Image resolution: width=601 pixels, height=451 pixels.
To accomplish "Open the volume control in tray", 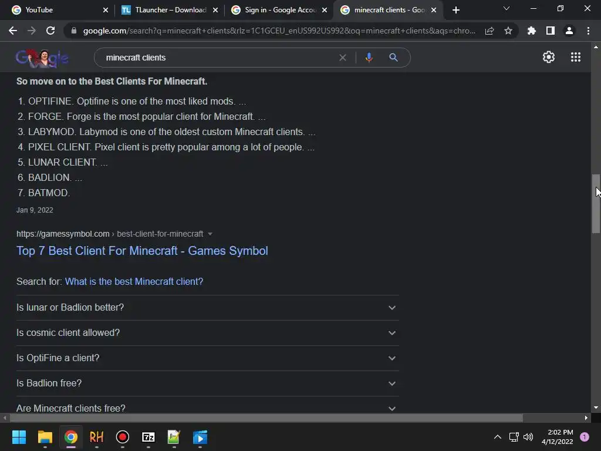I will pyautogui.click(x=528, y=437).
